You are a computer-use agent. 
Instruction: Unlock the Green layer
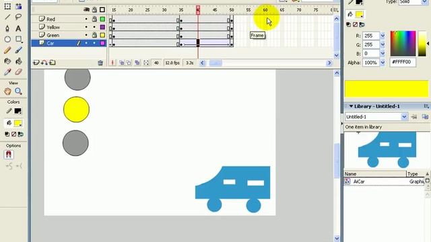94,35
